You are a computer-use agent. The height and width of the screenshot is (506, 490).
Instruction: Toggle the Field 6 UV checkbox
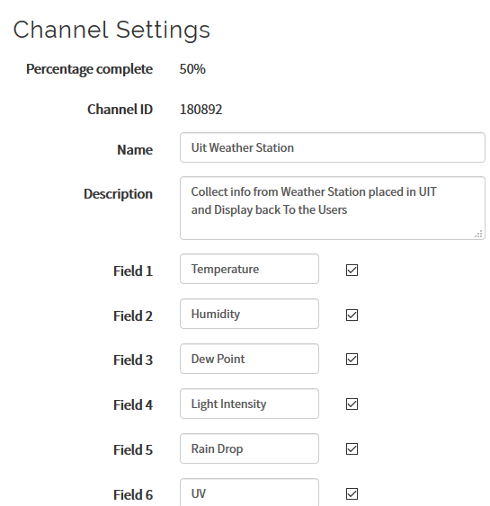[352, 493]
